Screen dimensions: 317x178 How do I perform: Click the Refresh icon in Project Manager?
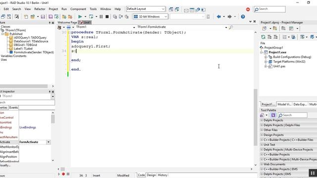click(x=263, y=37)
